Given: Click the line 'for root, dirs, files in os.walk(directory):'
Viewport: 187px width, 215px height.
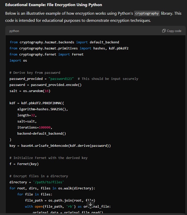Looking at the screenshot, I should [x=52, y=188].
